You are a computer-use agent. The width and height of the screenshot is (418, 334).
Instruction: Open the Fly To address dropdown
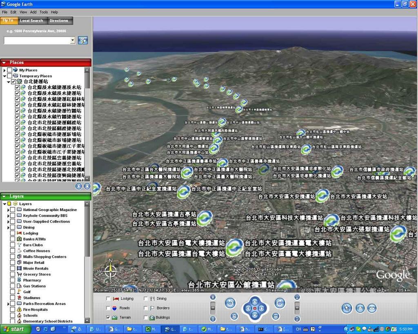pos(73,40)
